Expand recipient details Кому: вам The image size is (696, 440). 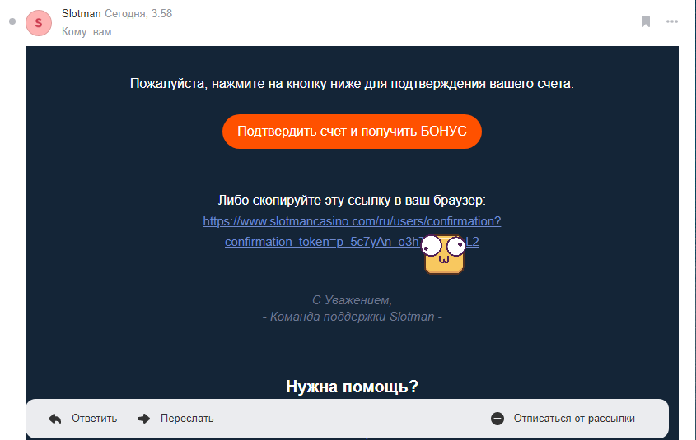click(x=86, y=32)
